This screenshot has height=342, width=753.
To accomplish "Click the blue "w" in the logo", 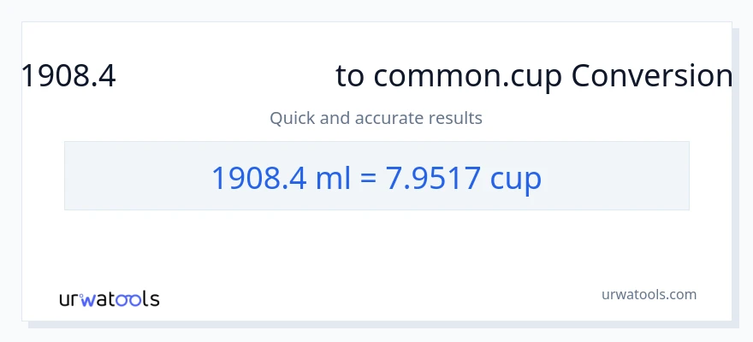I will click(x=87, y=299).
